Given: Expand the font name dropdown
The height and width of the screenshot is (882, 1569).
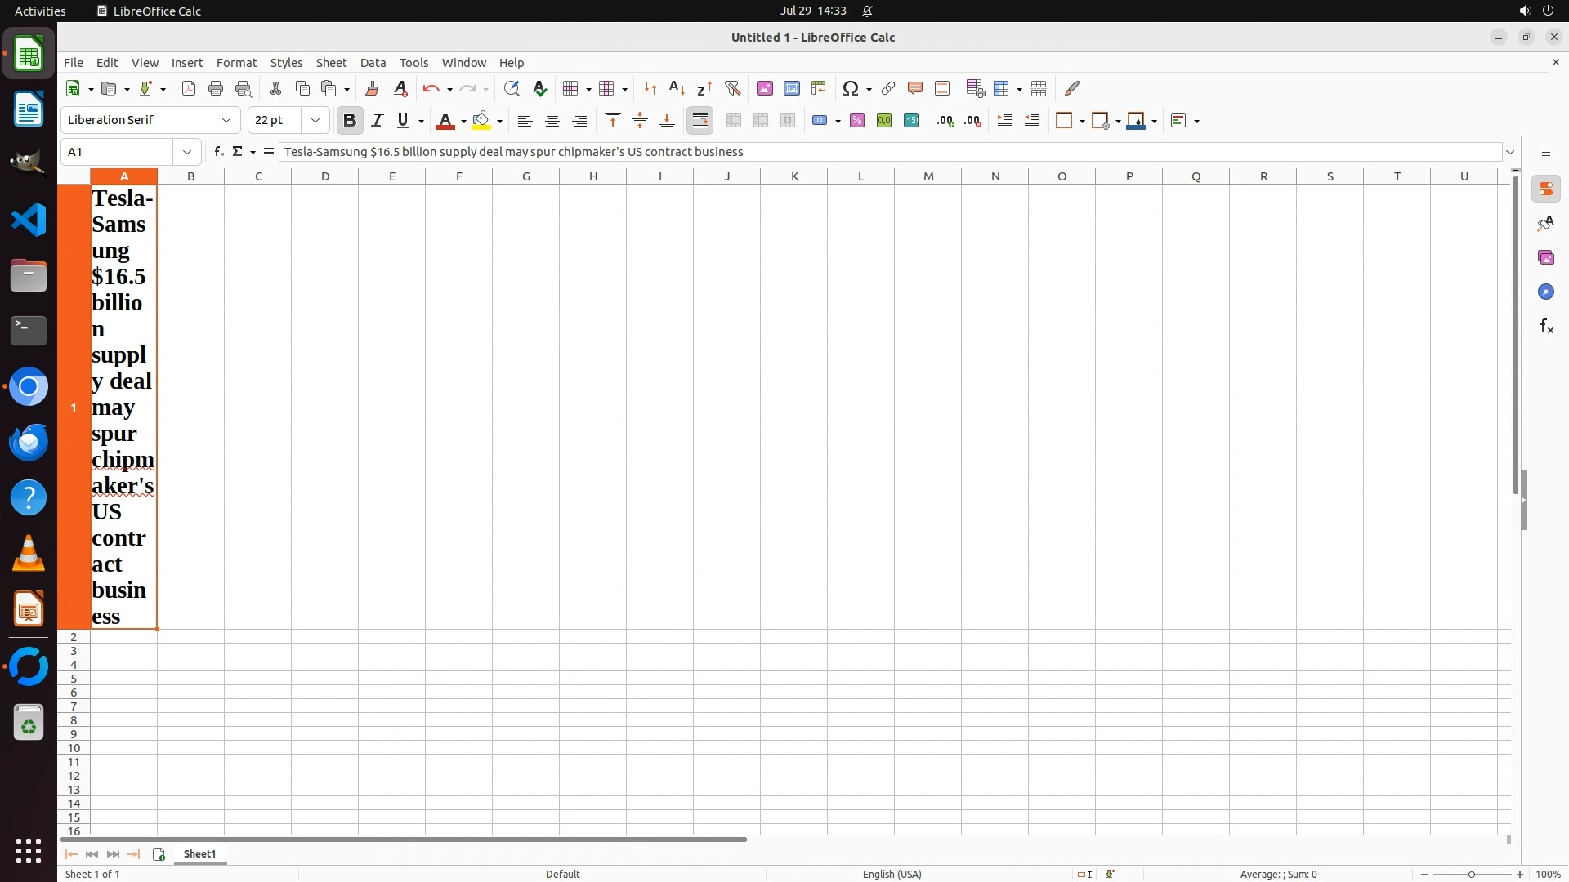Looking at the screenshot, I should click(x=226, y=120).
